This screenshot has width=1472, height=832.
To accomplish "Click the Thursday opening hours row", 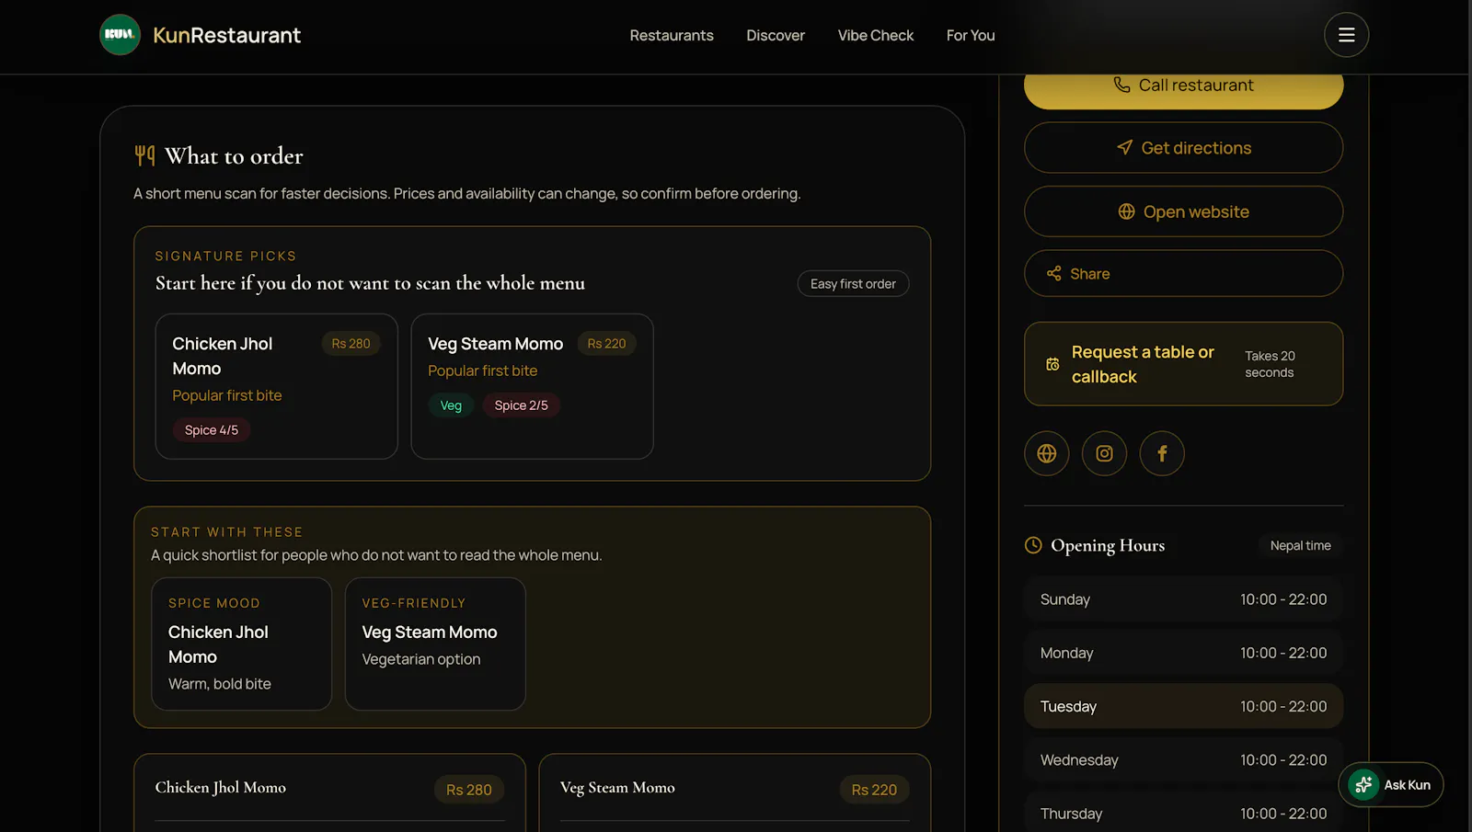I will (1183, 813).
